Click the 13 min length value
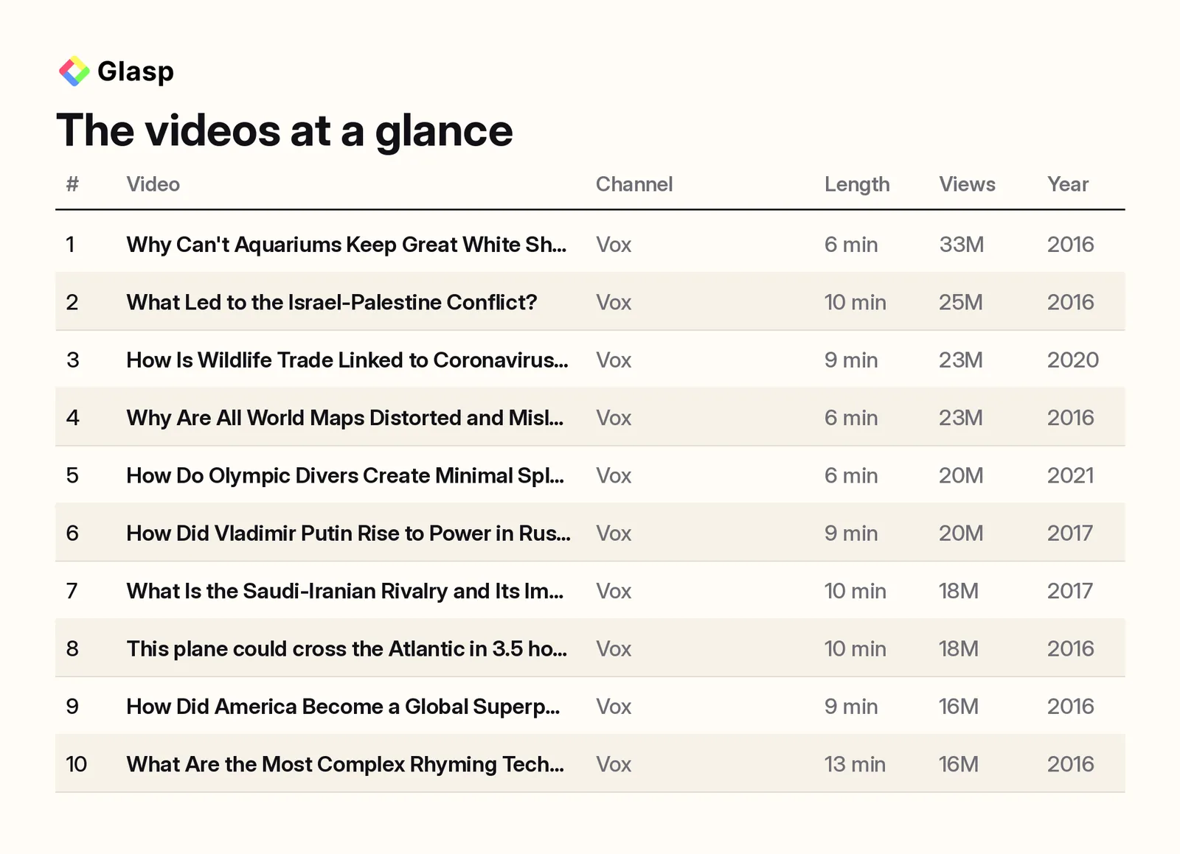The height and width of the screenshot is (854, 1180). coord(855,764)
